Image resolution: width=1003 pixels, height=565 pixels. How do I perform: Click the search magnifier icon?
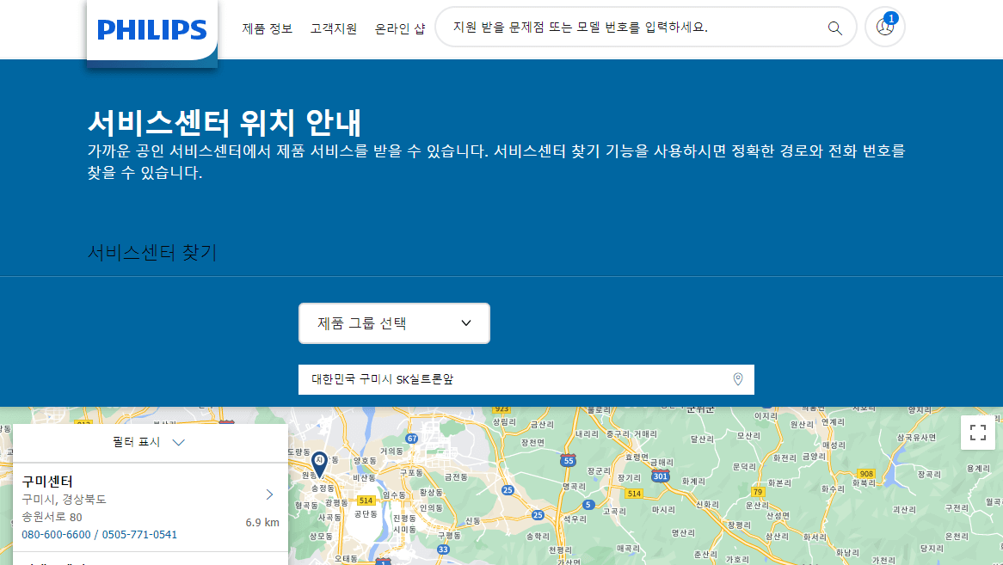click(x=834, y=27)
